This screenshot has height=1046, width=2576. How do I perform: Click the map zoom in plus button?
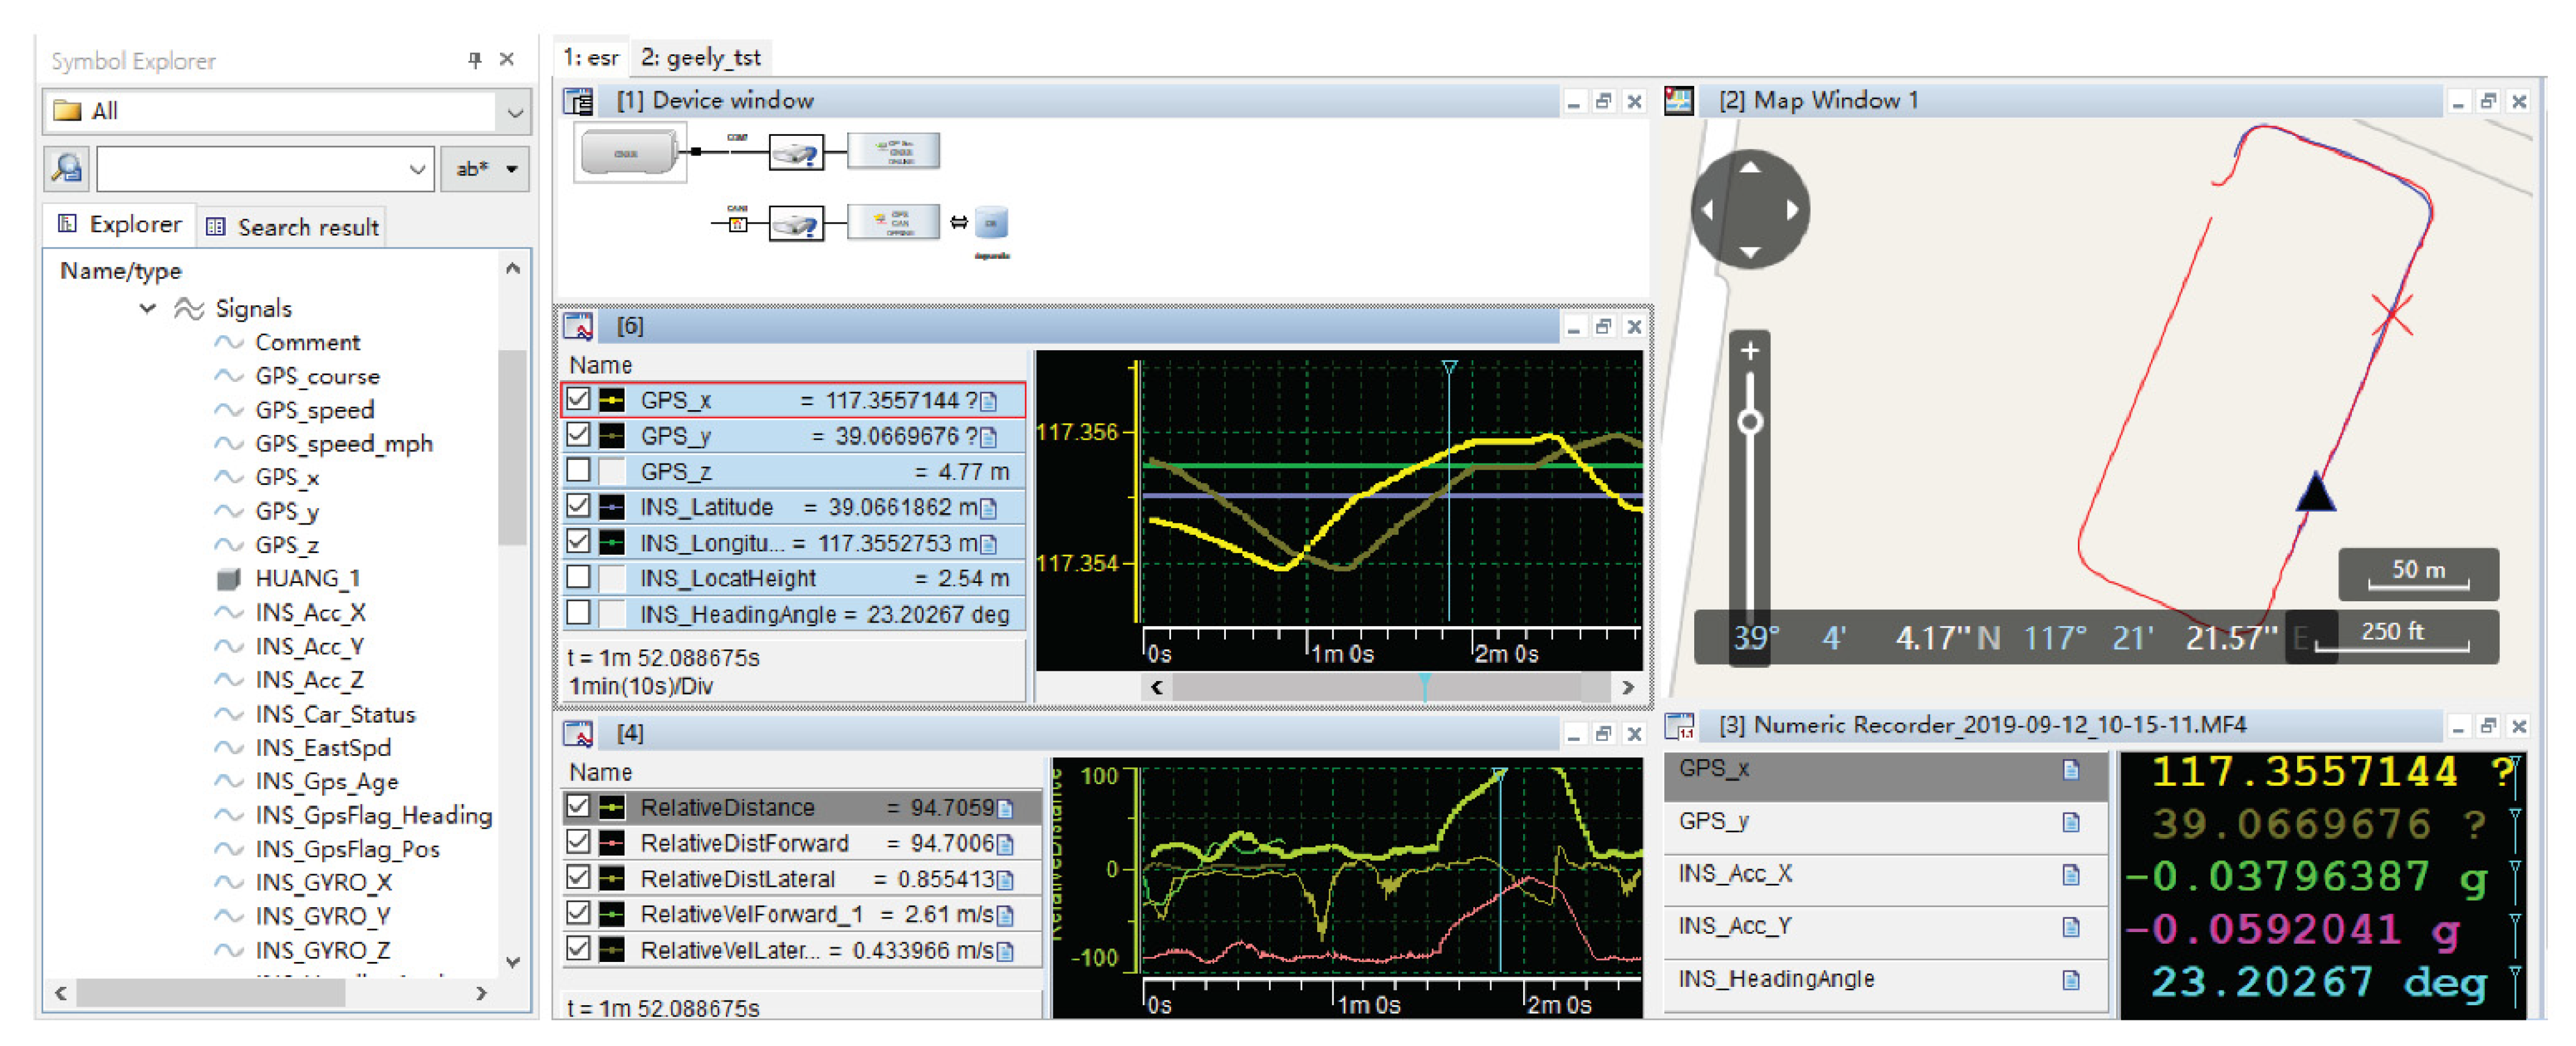click(1749, 351)
